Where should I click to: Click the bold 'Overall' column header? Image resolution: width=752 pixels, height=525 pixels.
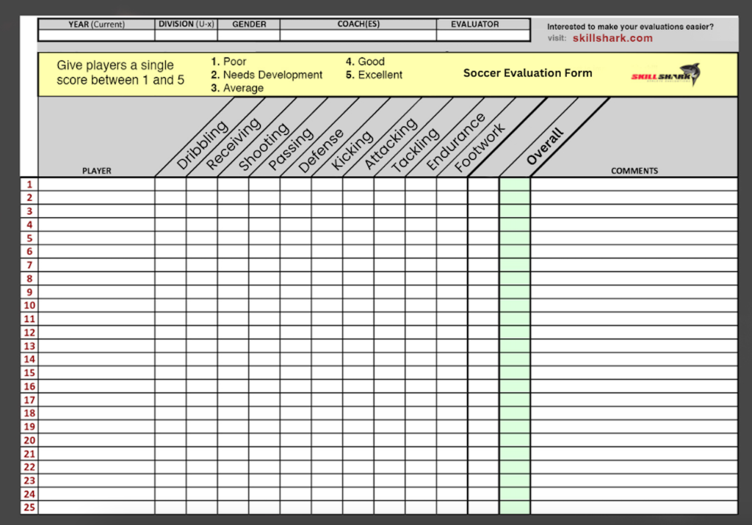(544, 146)
